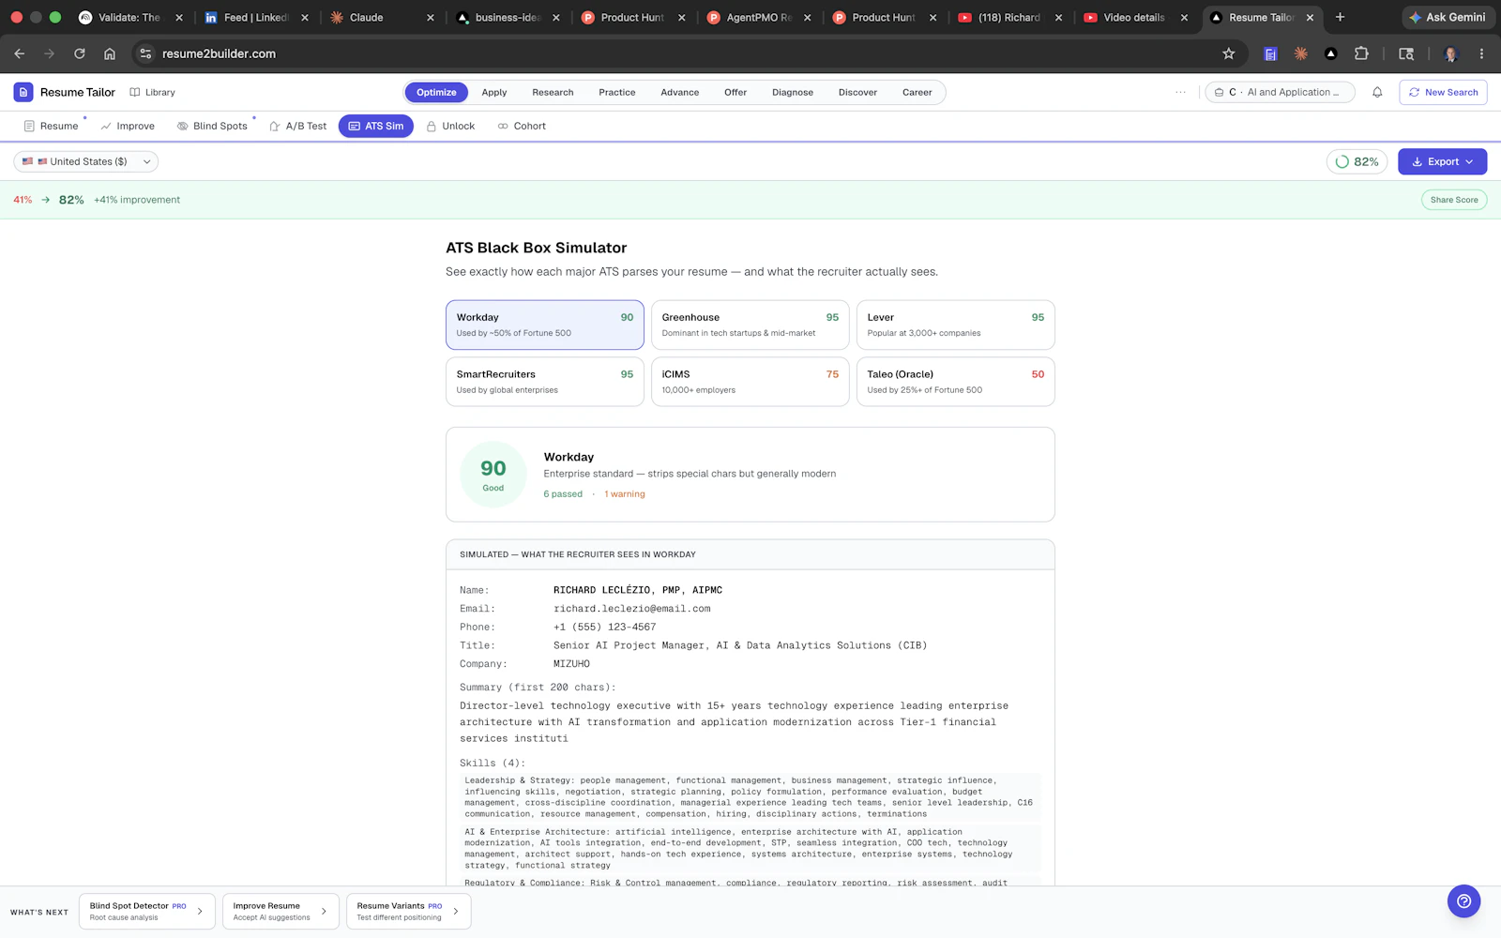
Task: Switch to the (118) Richard YouTube tab
Action: click(1009, 17)
